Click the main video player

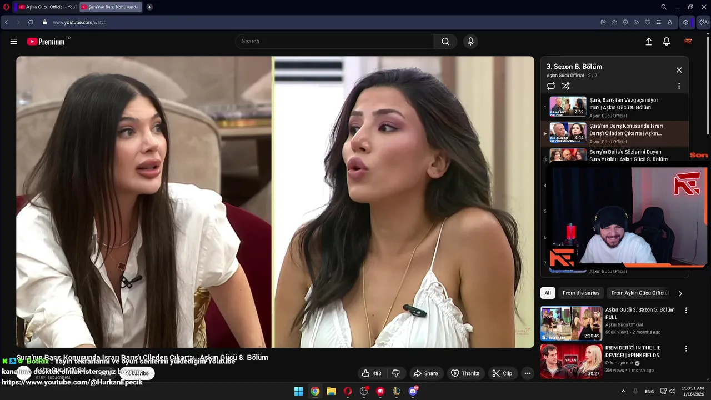tap(275, 202)
